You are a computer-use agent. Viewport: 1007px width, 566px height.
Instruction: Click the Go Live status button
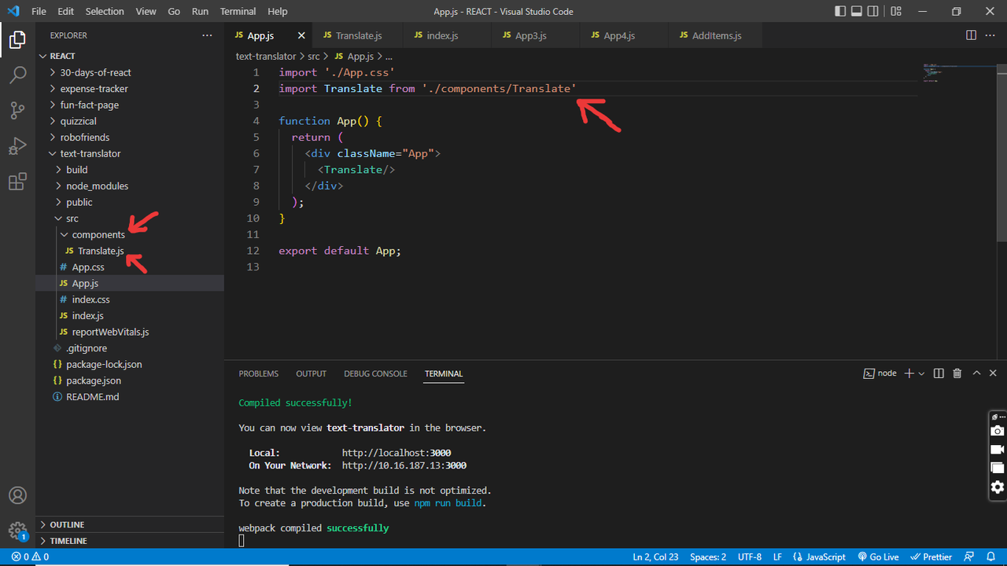879,557
